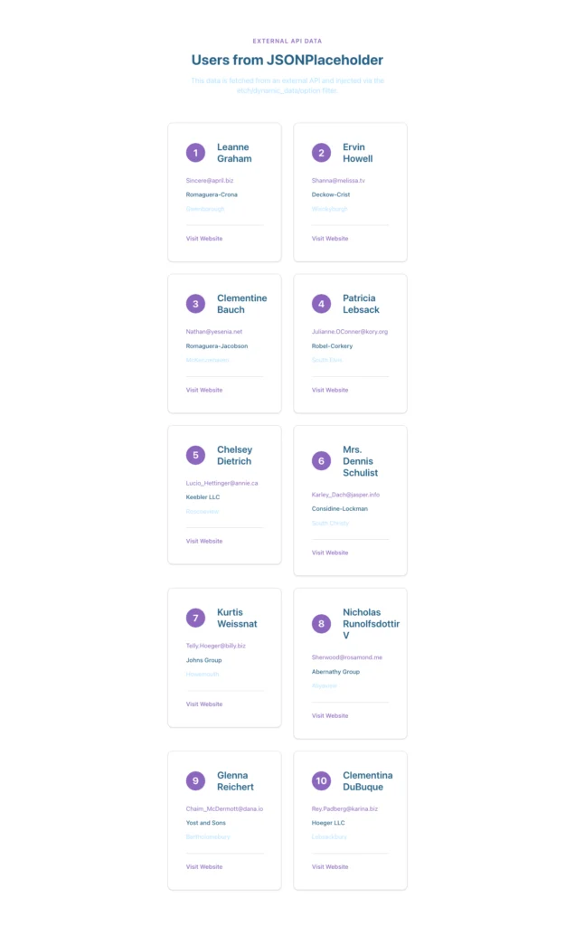Click the Kurtis Weissnat name heading

pos(237,618)
